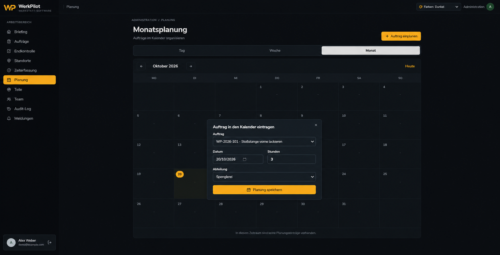Go to previous month with left arrow
Viewport: 500px width, 255px height.
[141, 66]
